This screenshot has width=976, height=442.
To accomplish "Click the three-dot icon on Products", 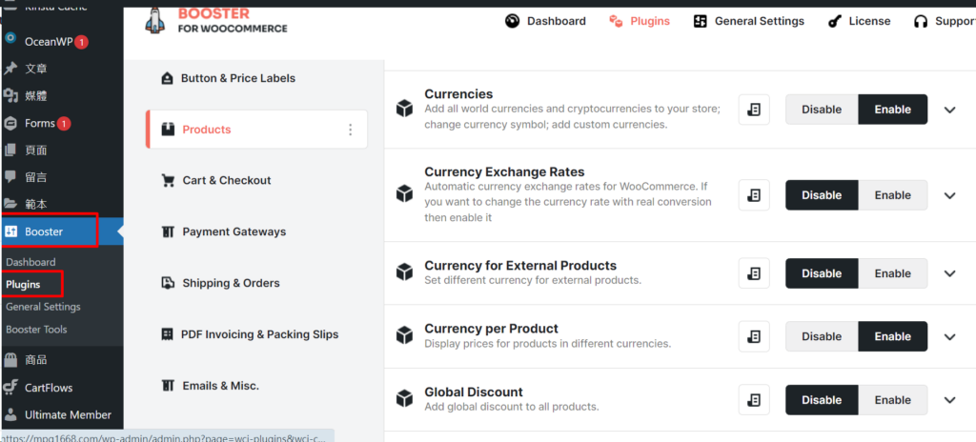I will coord(350,130).
